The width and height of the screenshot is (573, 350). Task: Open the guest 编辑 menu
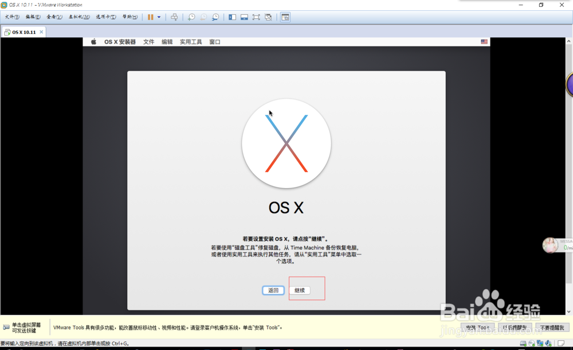click(167, 42)
